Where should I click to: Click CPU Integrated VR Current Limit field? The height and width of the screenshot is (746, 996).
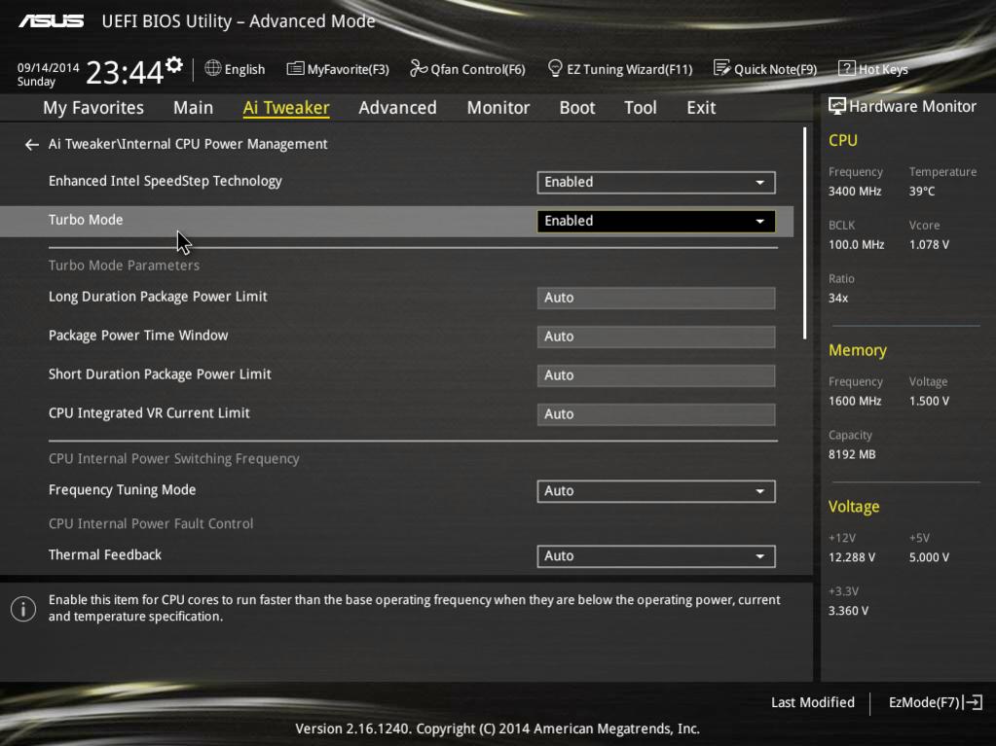pyautogui.click(x=656, y=413)
